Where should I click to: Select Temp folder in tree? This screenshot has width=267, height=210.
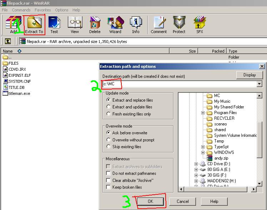tap(215, 141)
